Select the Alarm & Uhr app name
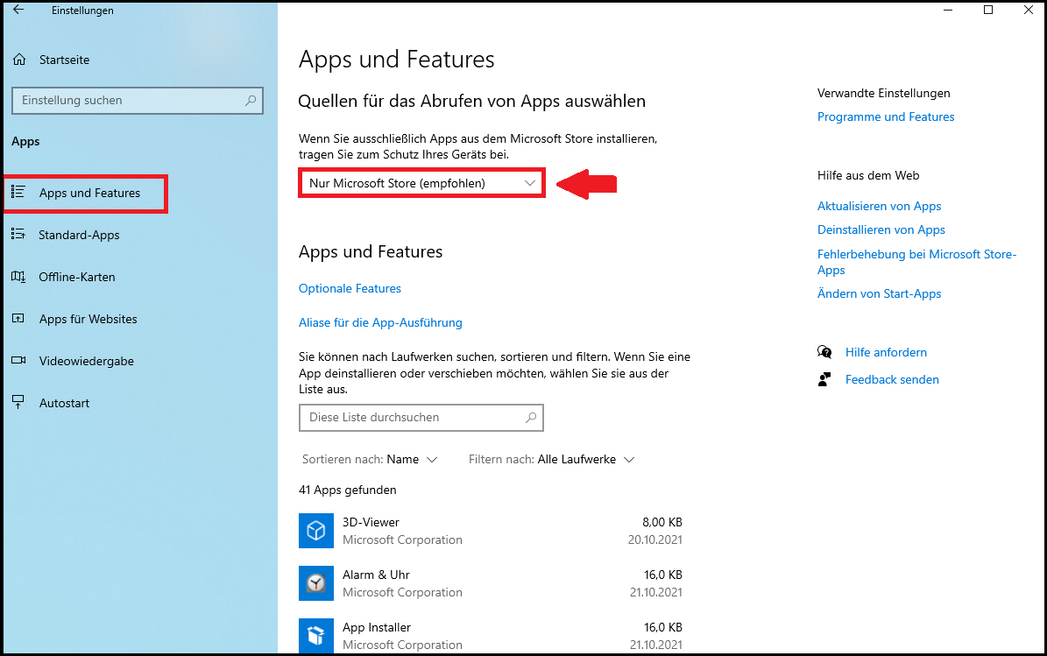This screenshot has width=1047, height=656. pyautogui.click(x=376, y=575)
